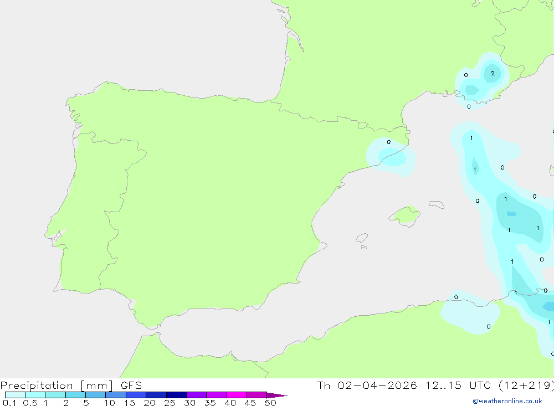Click the 'Precipitation [mm] GFS' title text
Screen dimensions: 554x406
click(71, 386)
